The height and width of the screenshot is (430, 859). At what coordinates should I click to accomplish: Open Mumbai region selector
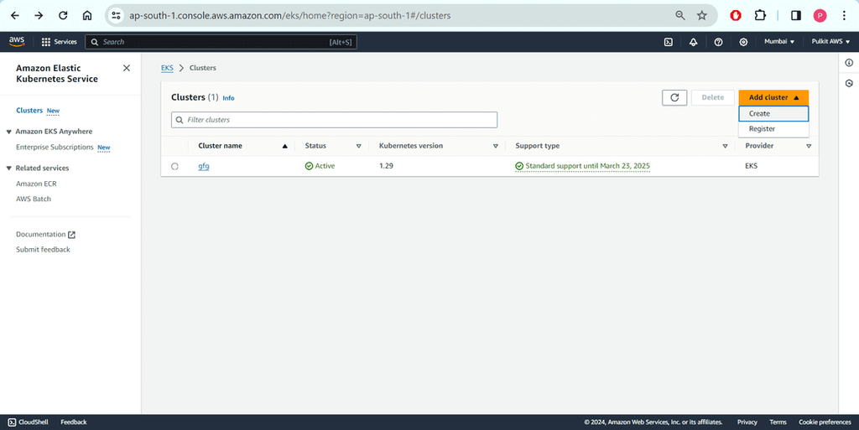pyautogui.click(x=779, y=42)
